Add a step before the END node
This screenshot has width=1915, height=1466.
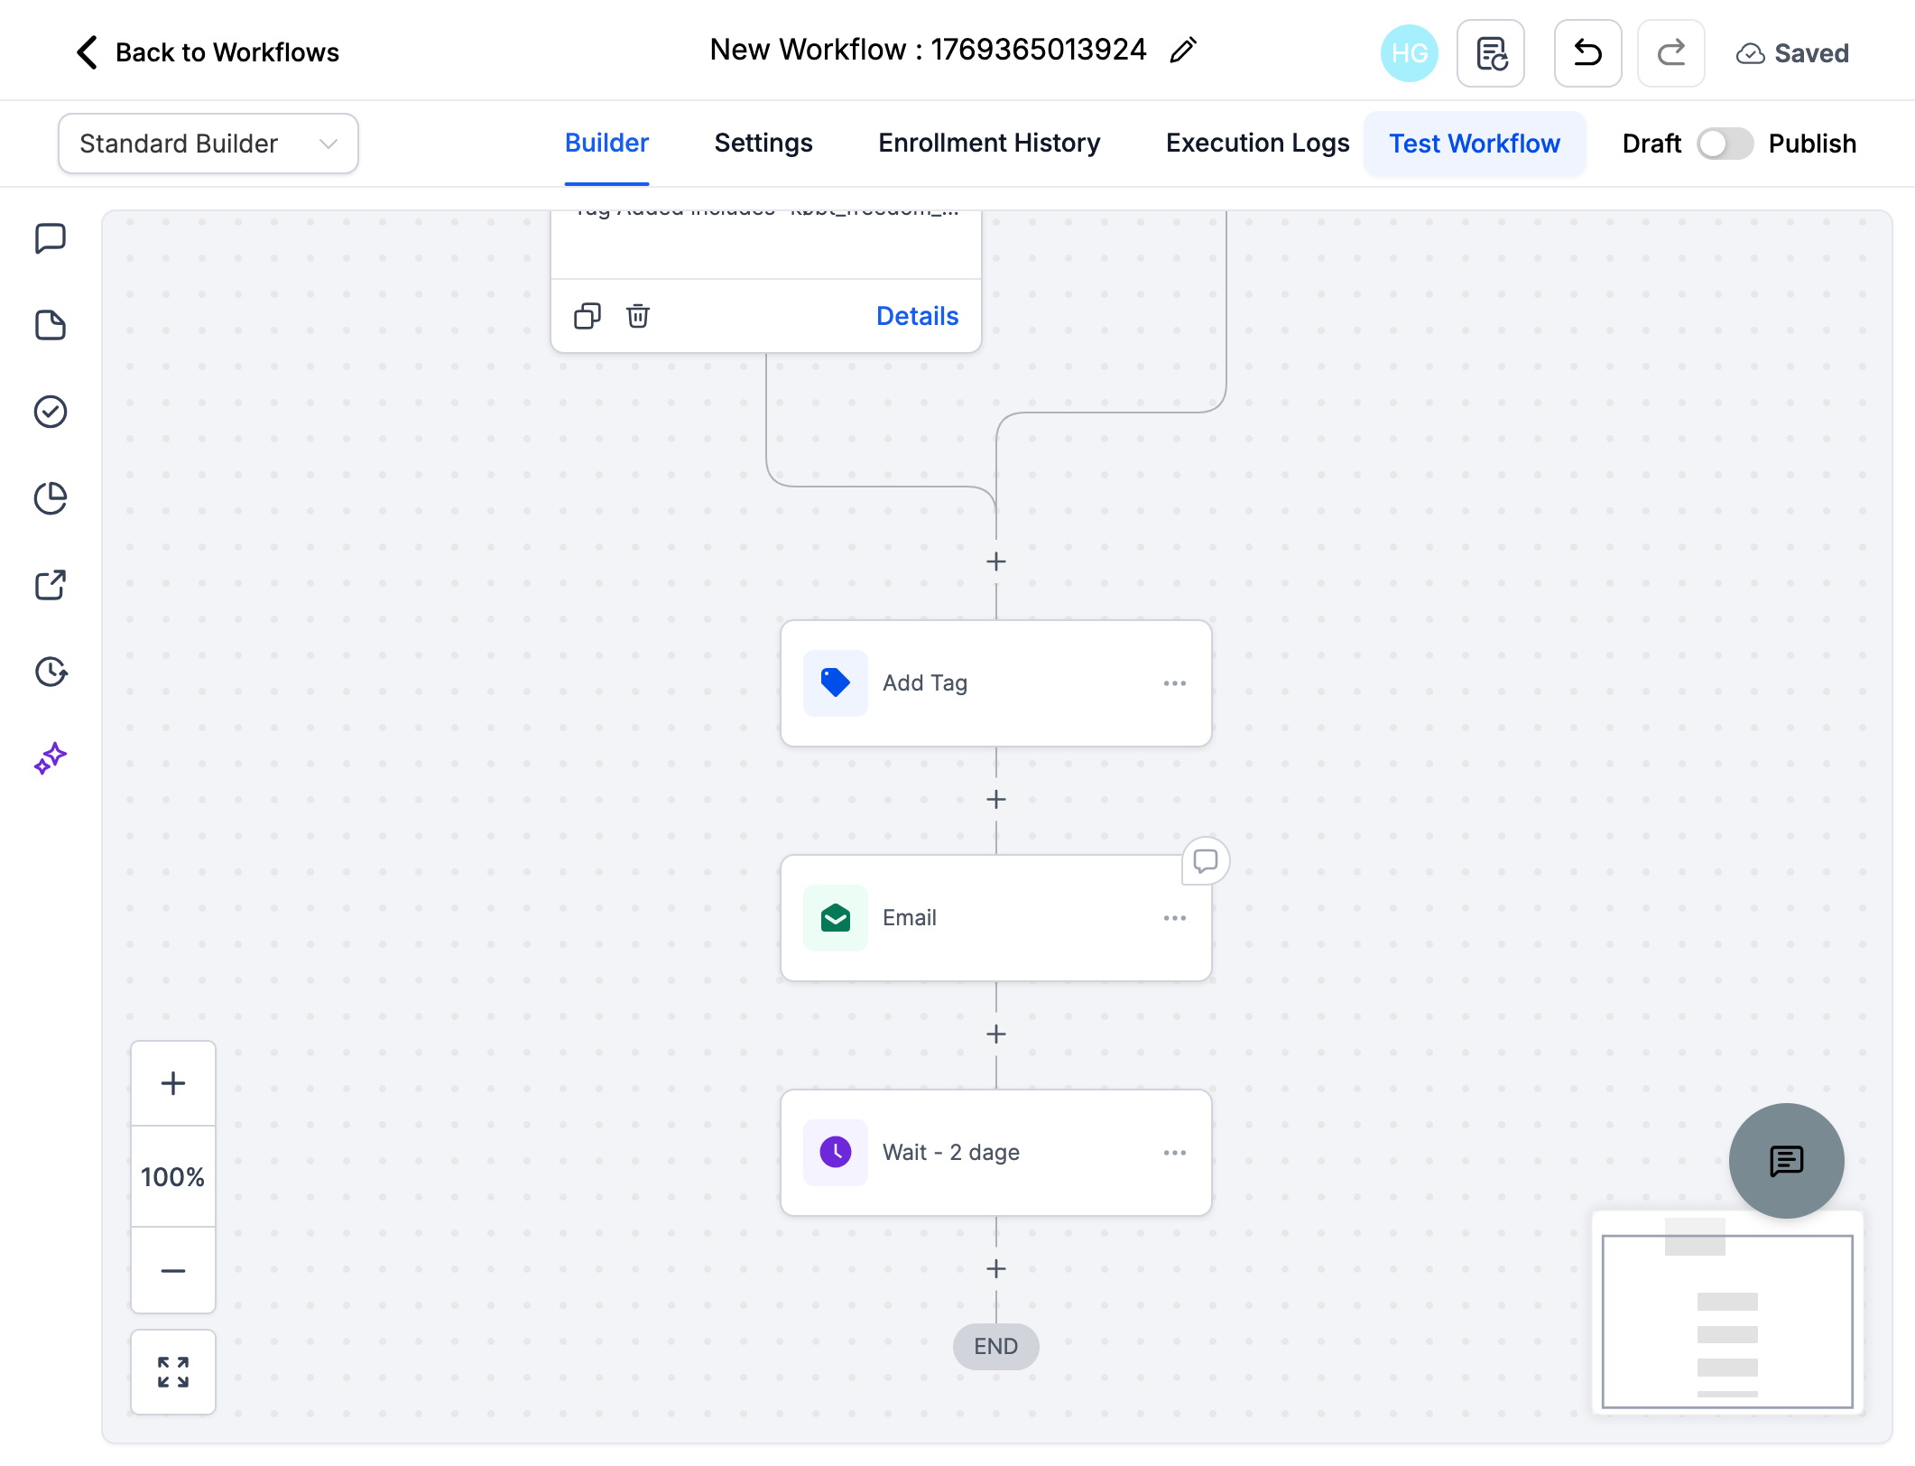coord(996,1269)
